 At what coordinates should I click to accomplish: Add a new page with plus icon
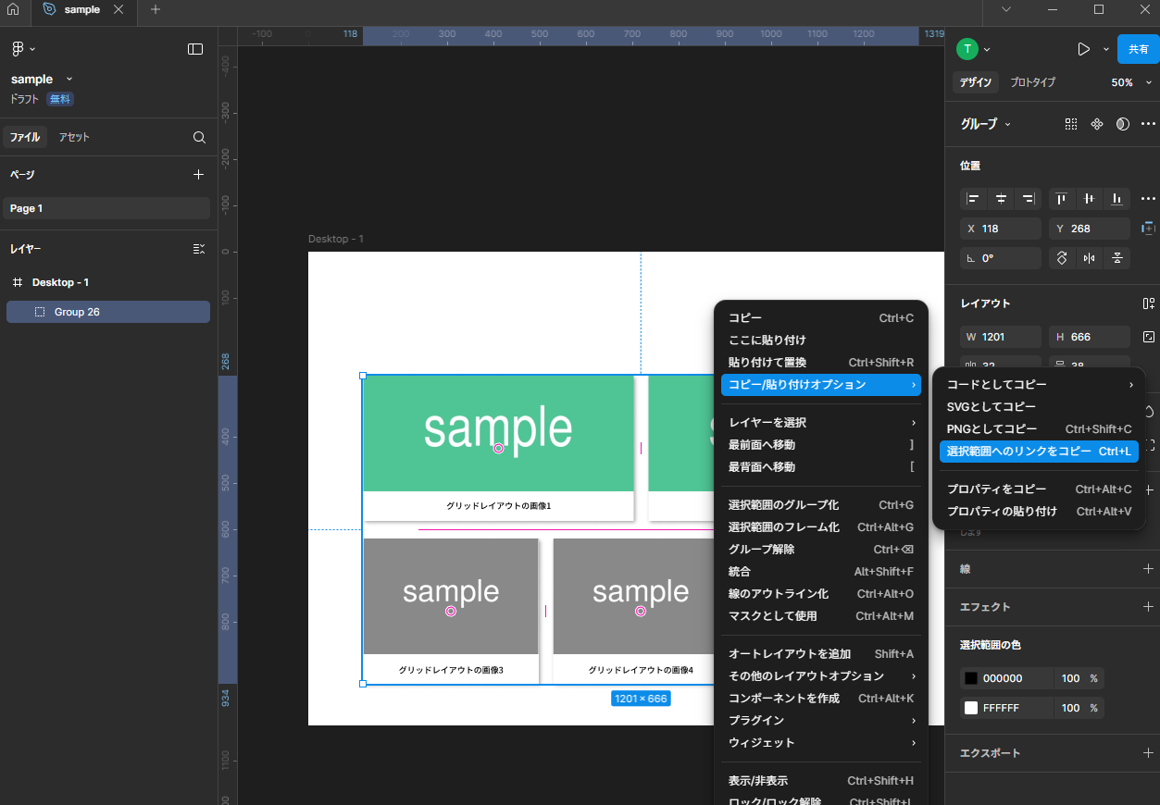[x=198, y=174]
